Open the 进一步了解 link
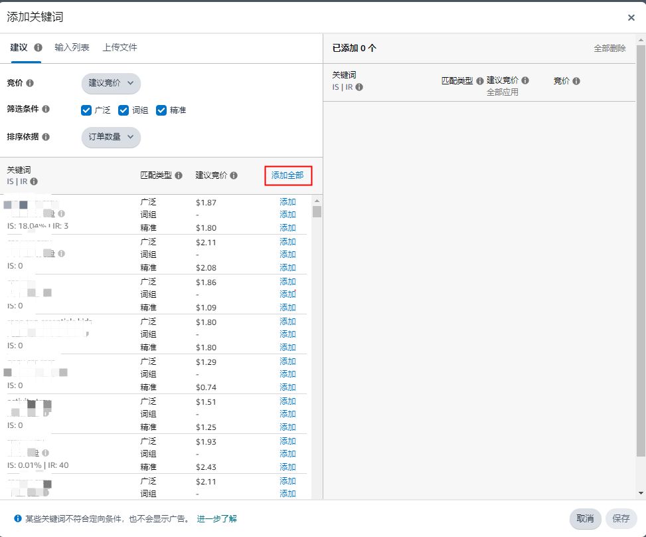Viewport: 646px width, 537px height. point(216,519)
